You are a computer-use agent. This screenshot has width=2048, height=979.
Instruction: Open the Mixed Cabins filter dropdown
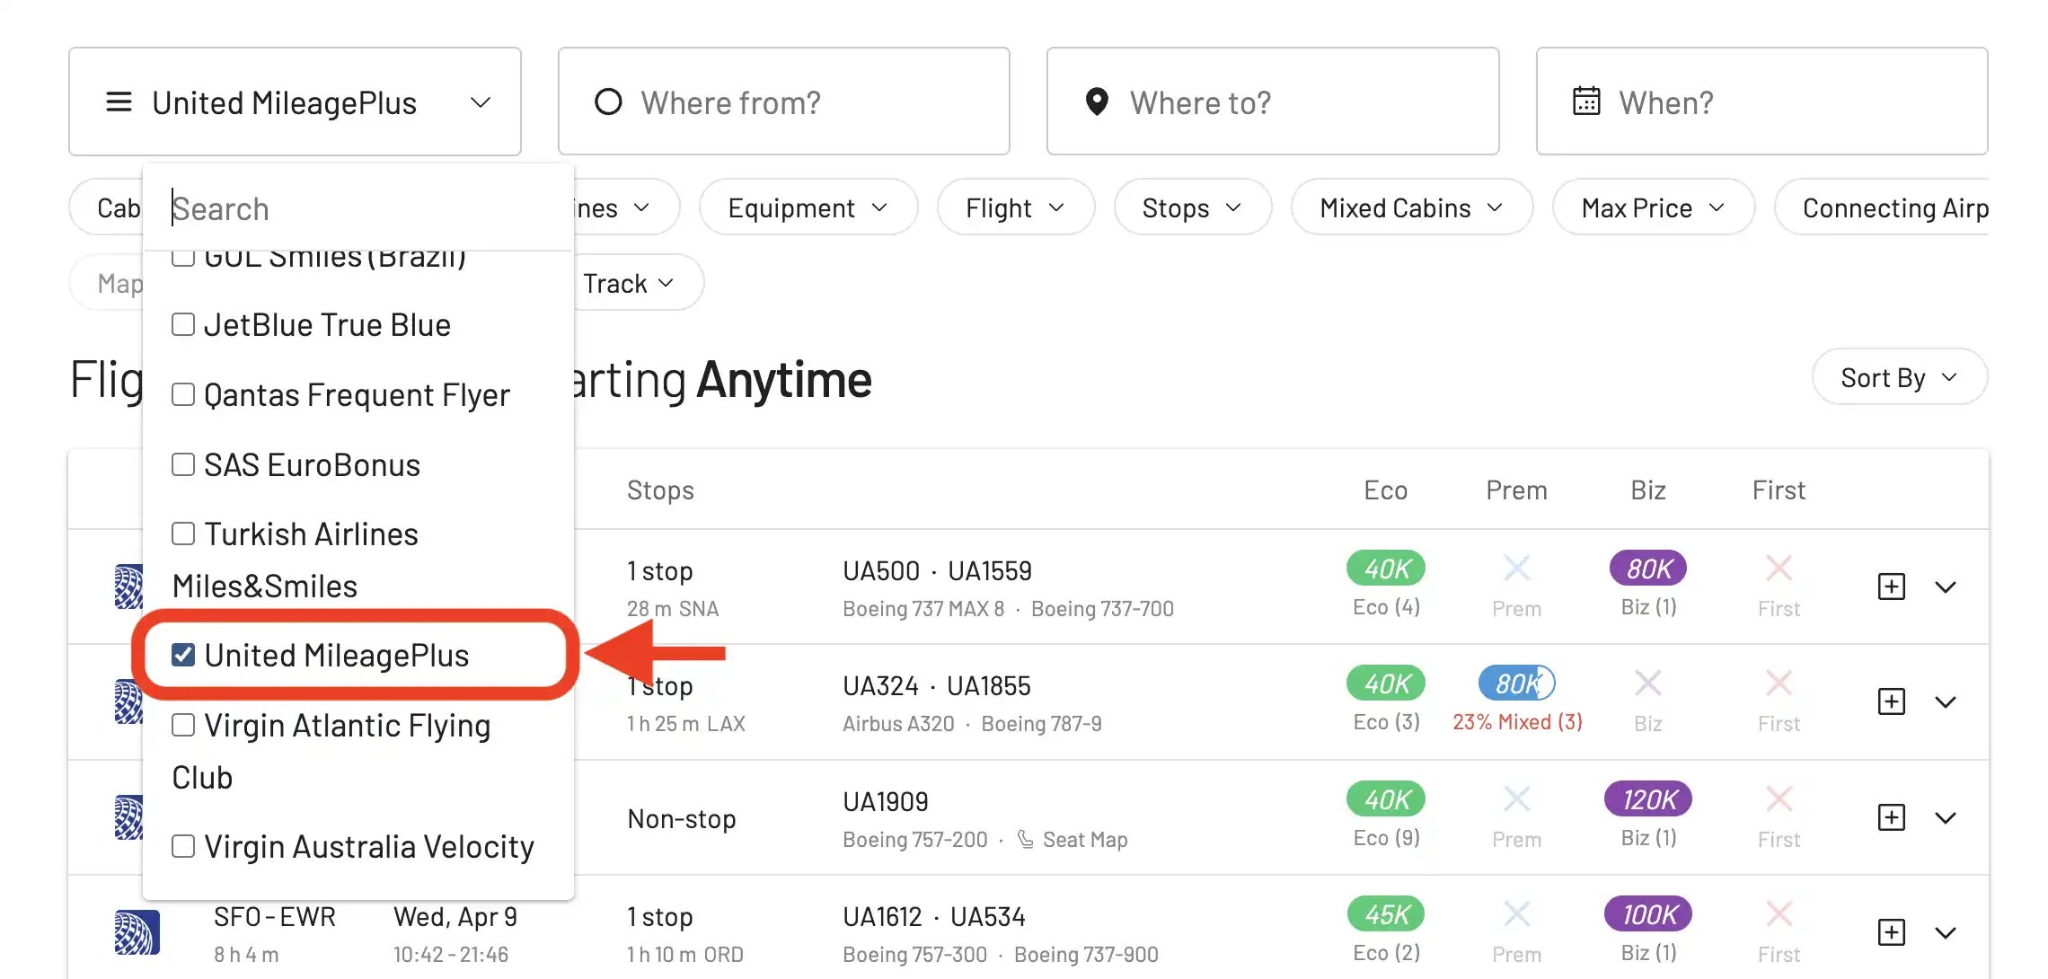pos(1412,207)
